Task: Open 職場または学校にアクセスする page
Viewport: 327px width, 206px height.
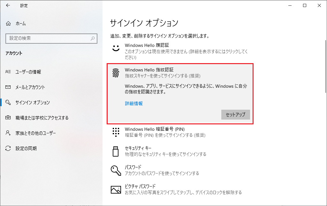Action: 42,118
